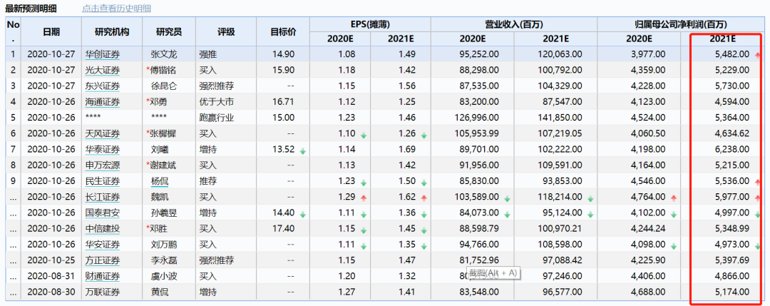The width and height of the screenshot is (770, 306).
Task: Click the red up arrow beside 5,536.00
Action: 758,183
